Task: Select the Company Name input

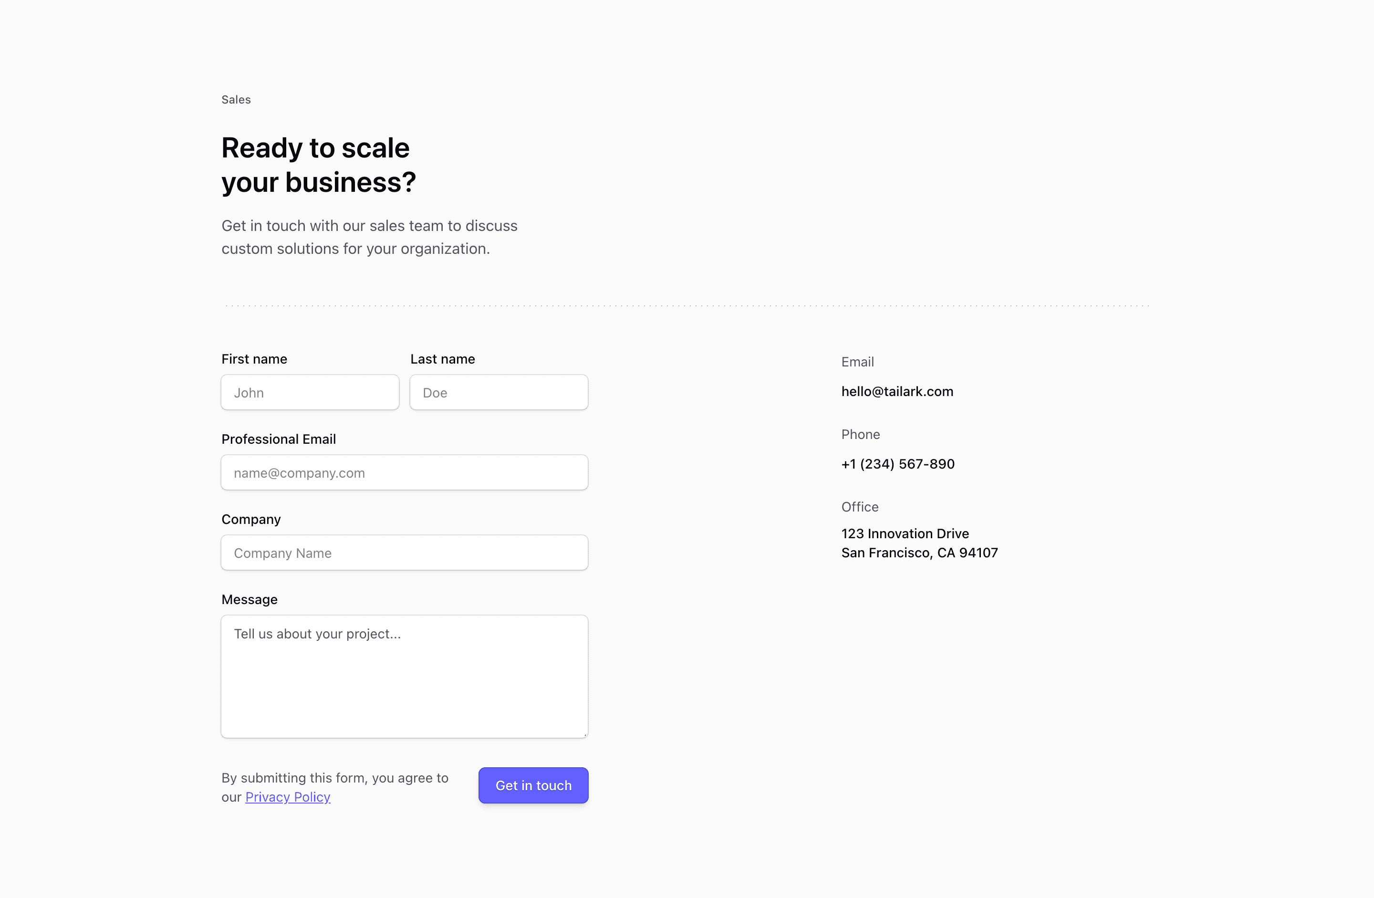Action: [x=404, y=553]
